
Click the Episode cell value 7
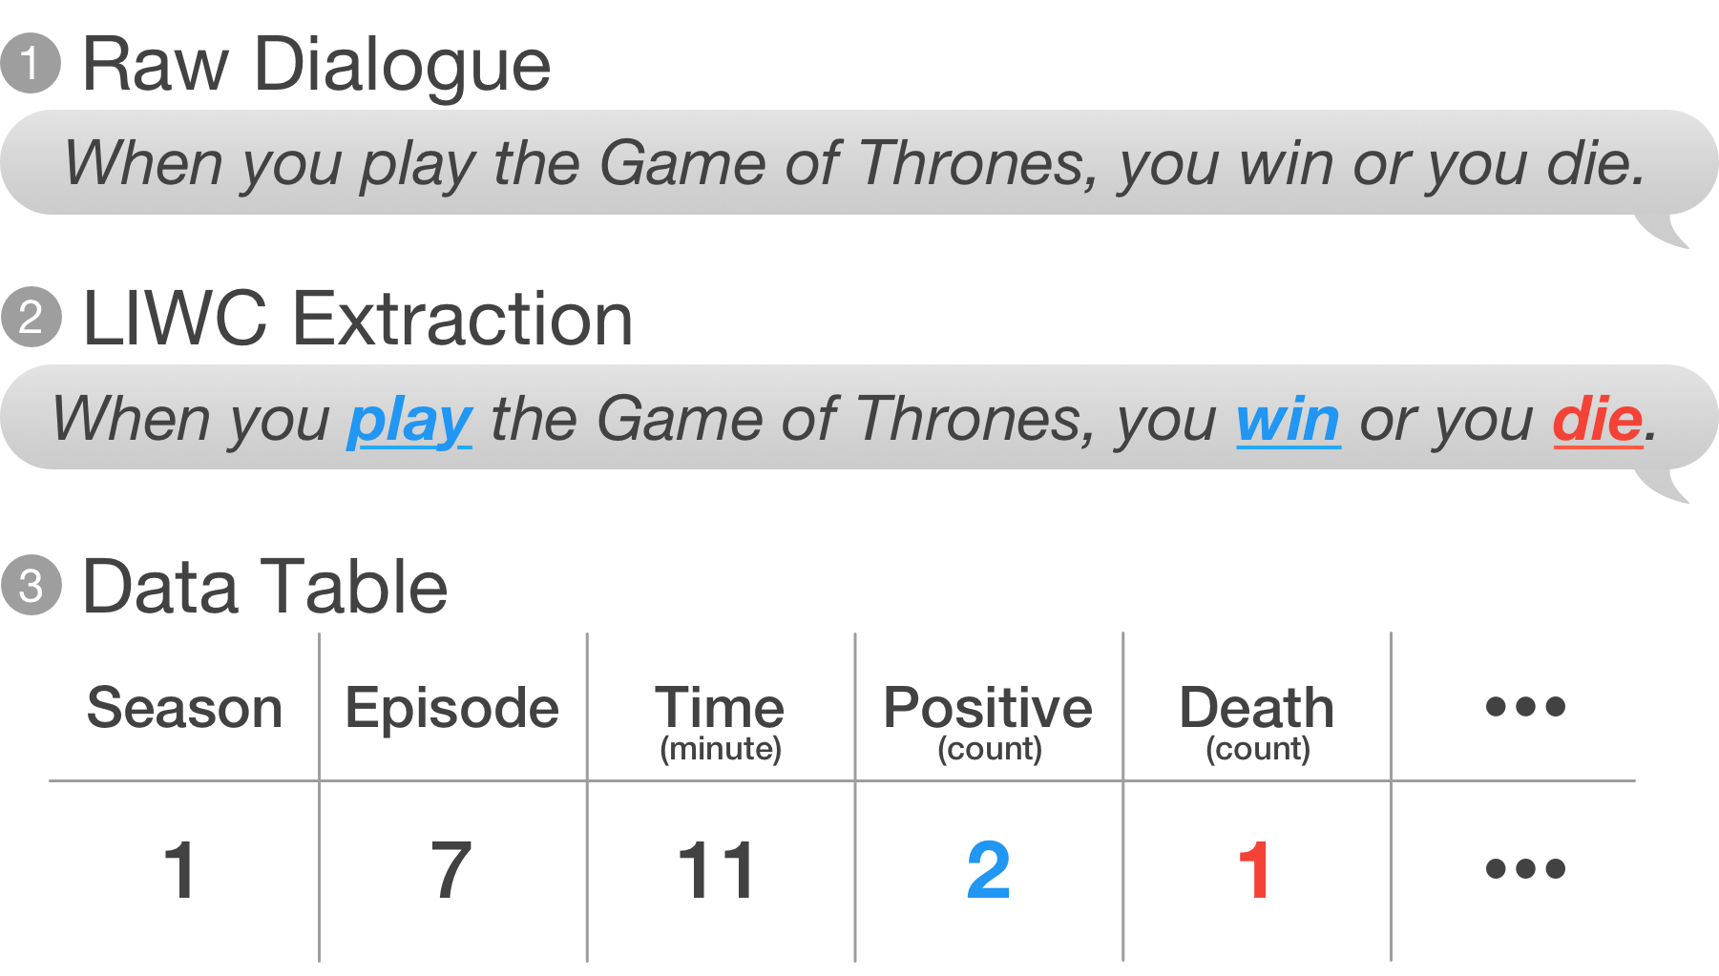pyautogui.click(x=451, y=870)
